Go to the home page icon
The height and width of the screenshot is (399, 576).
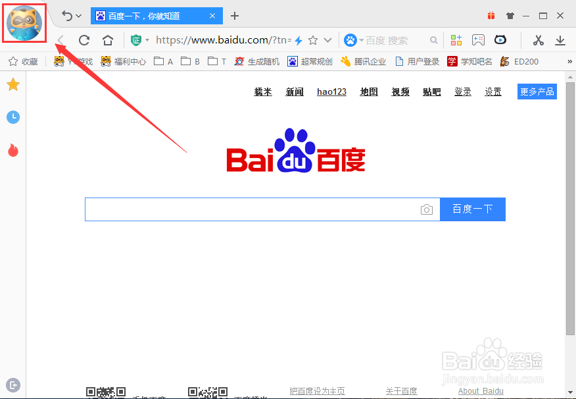pos(108,40)
